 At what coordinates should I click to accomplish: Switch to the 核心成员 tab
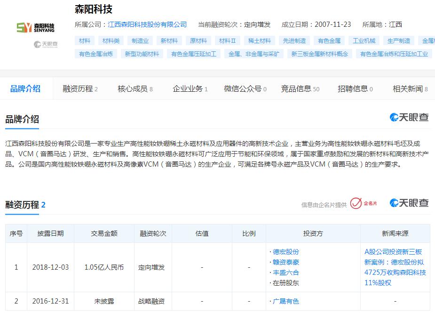(135, 89)
